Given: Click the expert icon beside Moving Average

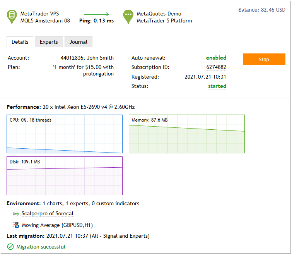Looking at the screenshot, I should (x=16, y=225).
